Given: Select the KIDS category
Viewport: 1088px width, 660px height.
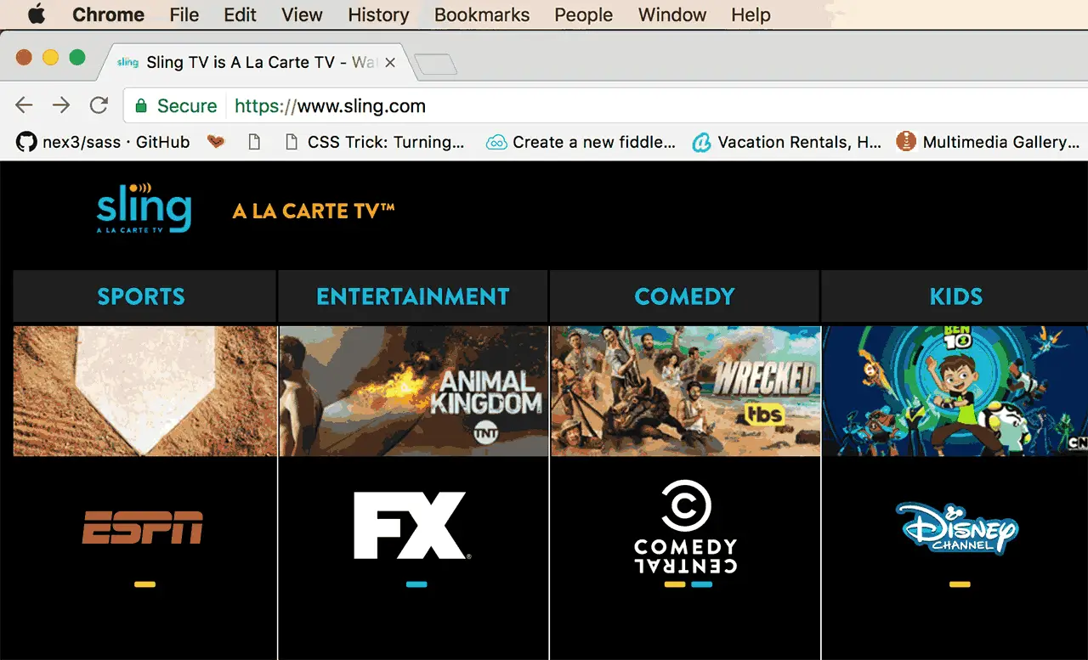Looking at the screenshot, I should click(956, 296).
